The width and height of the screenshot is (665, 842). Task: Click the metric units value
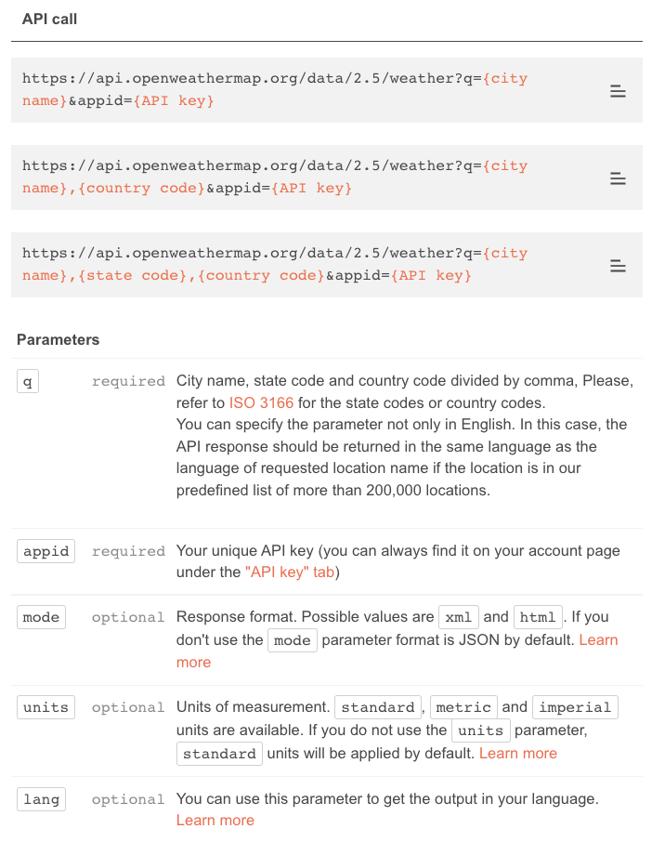pyautogui.click(x=463, y=706)
